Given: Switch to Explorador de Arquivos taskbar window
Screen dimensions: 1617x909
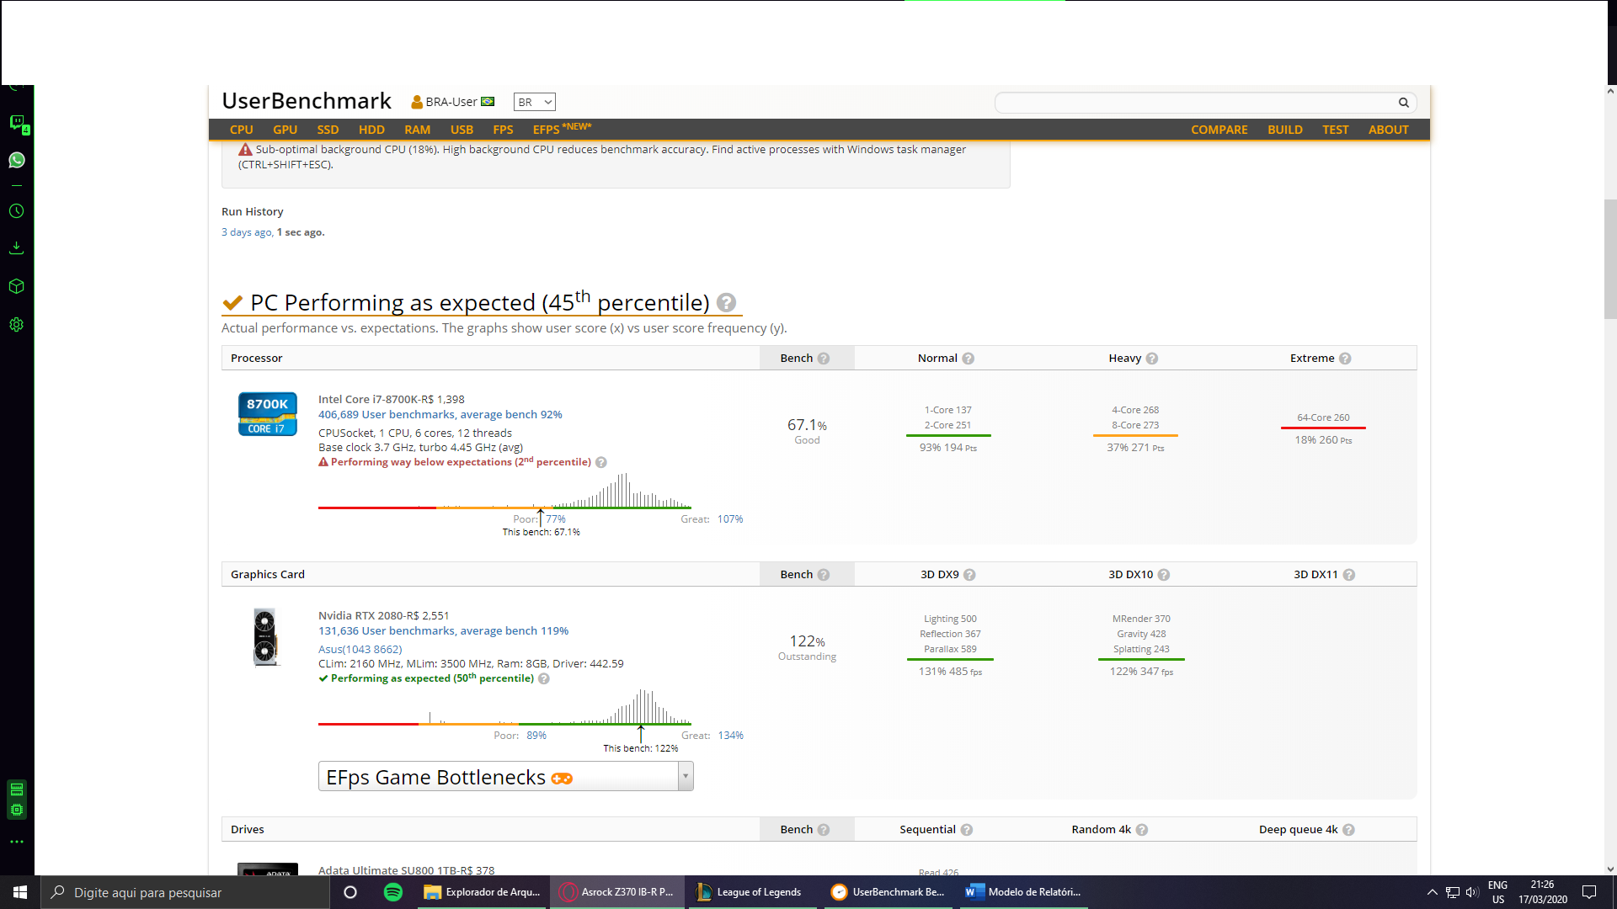Looking at the screenshot, I should (483, 892).
